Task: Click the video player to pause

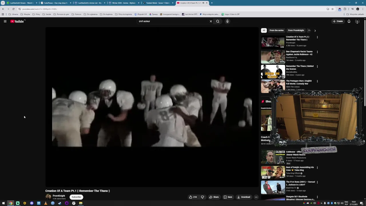Action: click(x=152, y=107)
